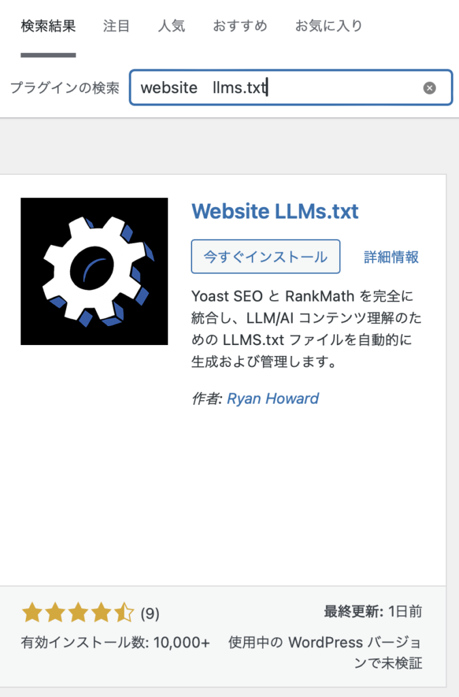Open the おすすめ tab
Viewport: 459px width, 697px height.
[240, 26]
